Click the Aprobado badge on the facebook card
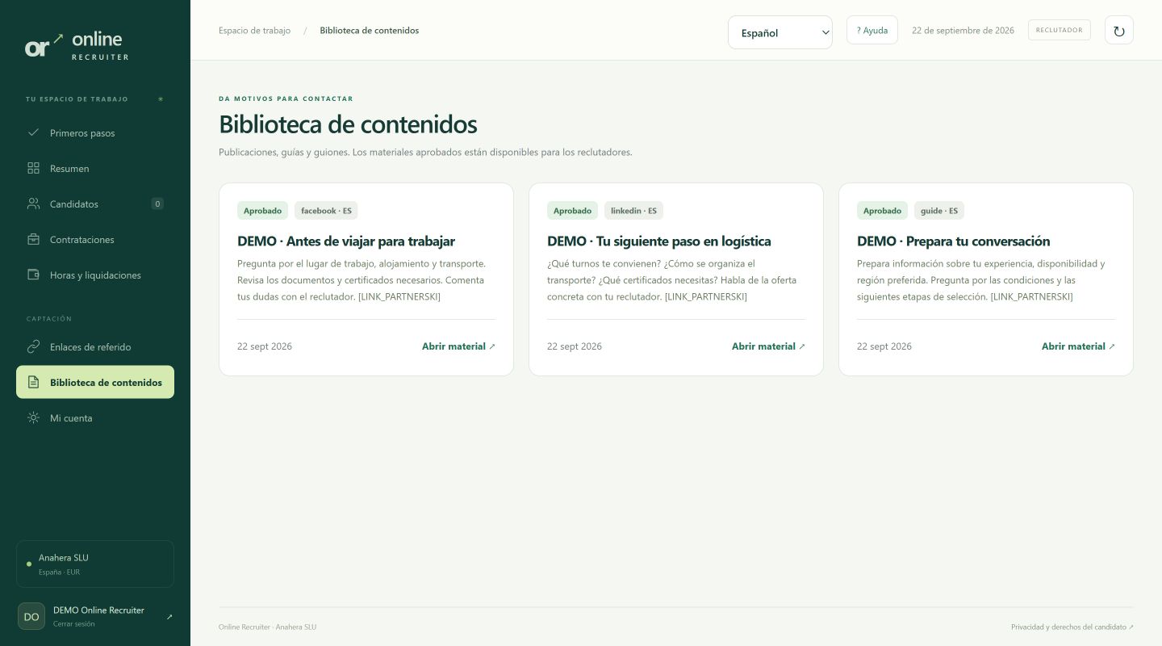 point(262,211)
